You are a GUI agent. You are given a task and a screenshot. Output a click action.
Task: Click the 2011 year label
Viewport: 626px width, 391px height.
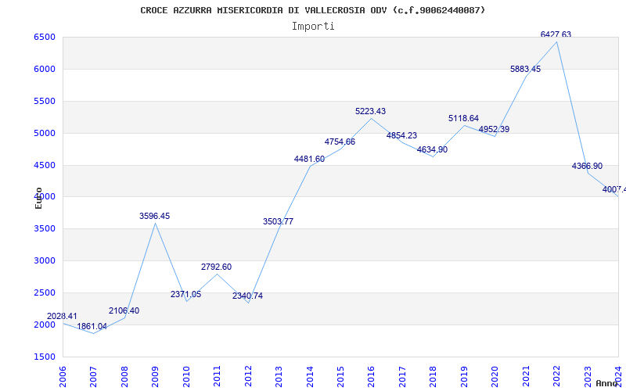[x=217, y=376]
